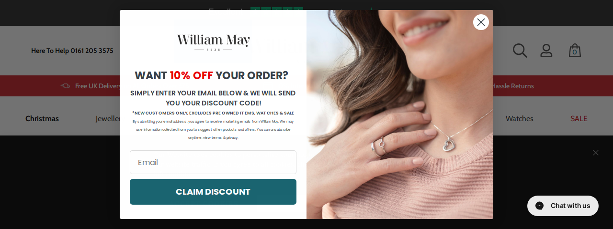The width and height of the screenshot is (613, 229).
Task: Open the Jewellery menu item
Action: (108, 118)
